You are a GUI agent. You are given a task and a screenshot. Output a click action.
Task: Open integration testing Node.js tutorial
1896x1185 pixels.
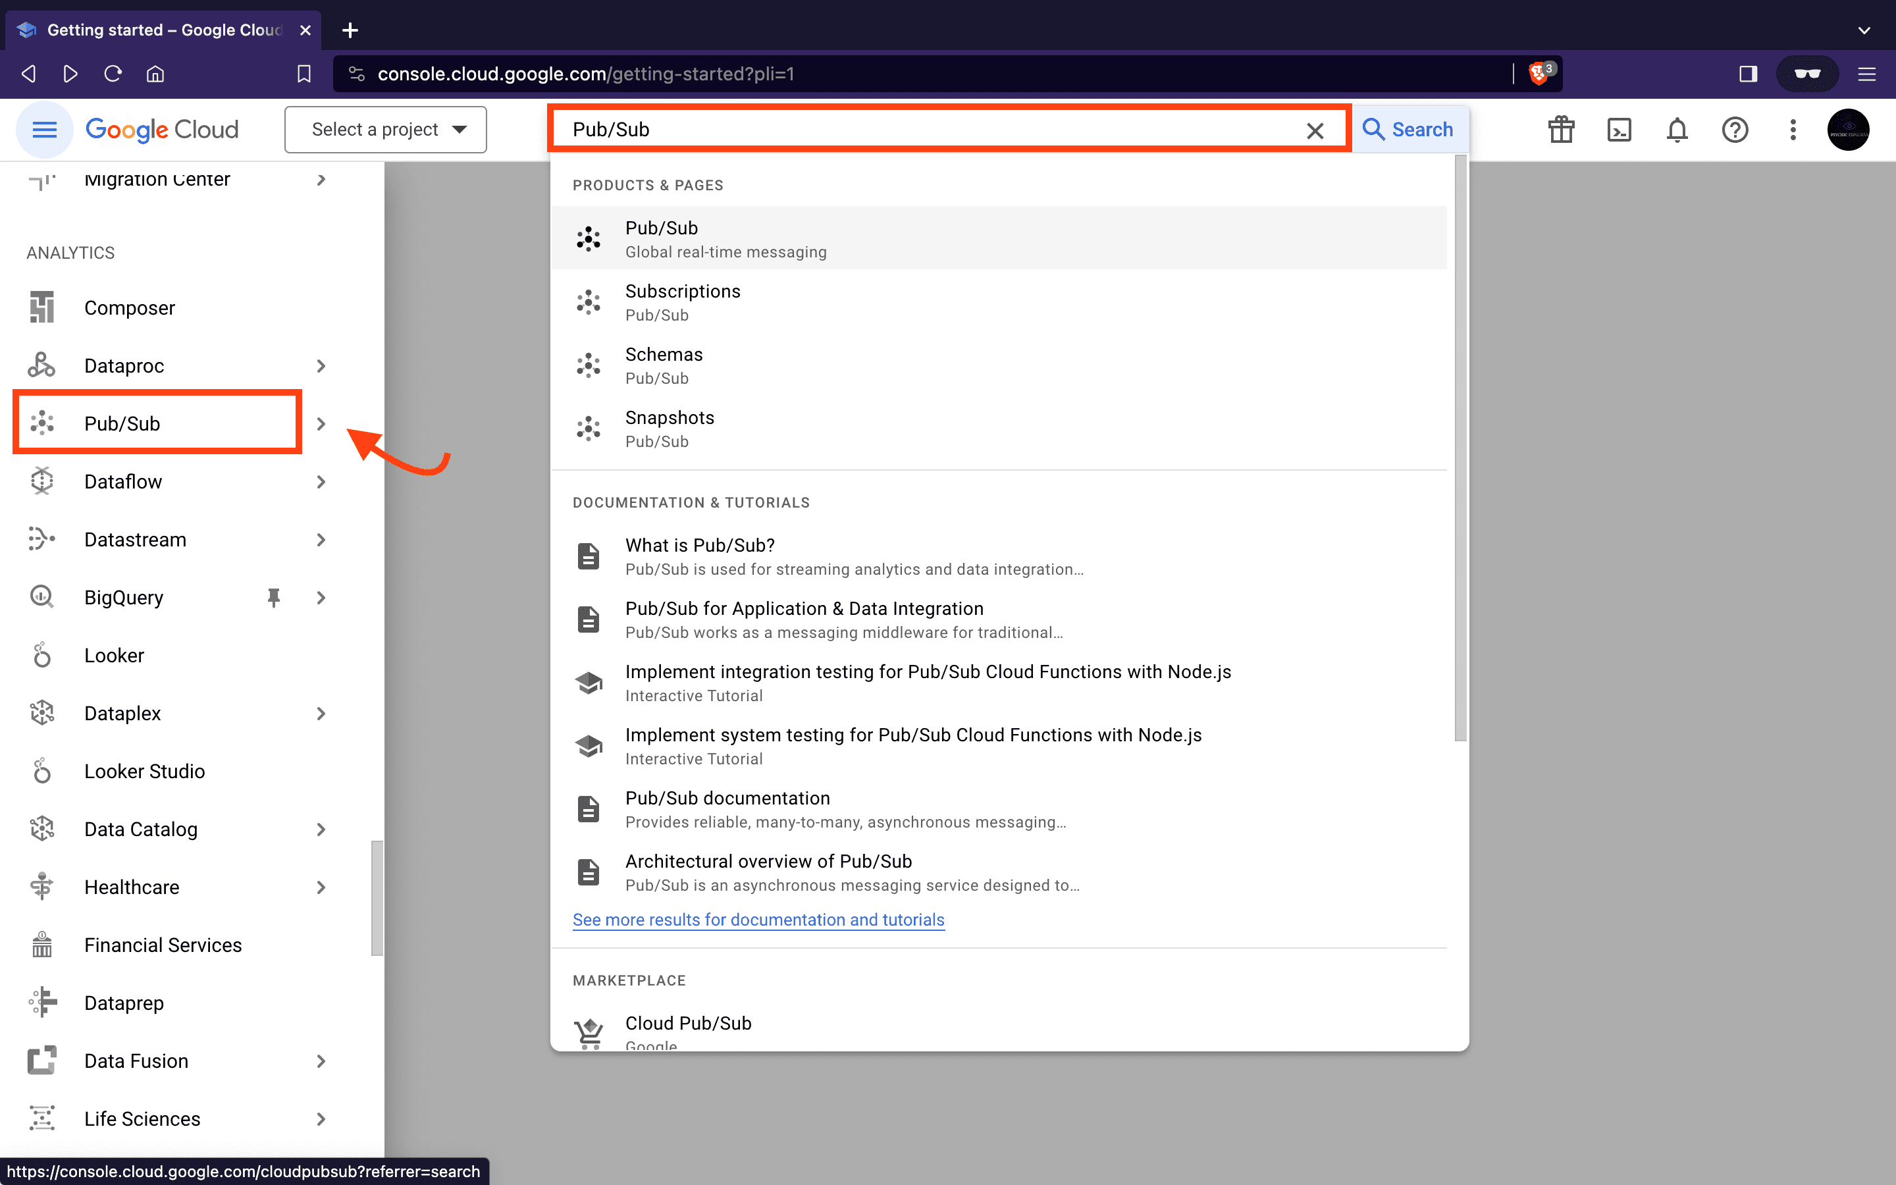coord(998,683)
